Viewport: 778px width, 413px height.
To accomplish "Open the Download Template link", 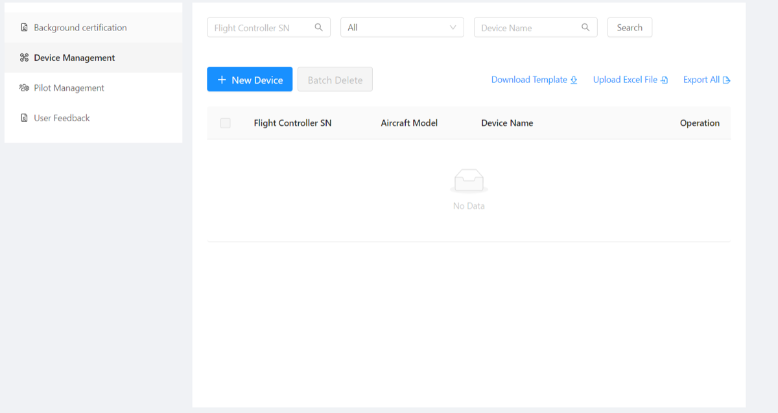I will pyautogui.click(x=529, y=79).
